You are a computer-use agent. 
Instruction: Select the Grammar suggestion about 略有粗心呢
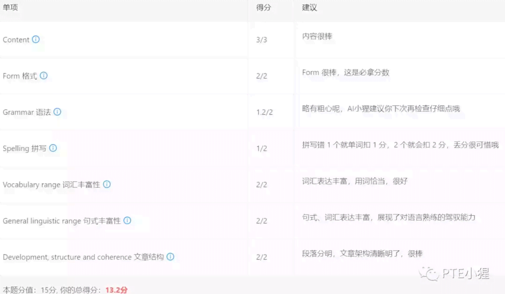(x=381, y=109)
